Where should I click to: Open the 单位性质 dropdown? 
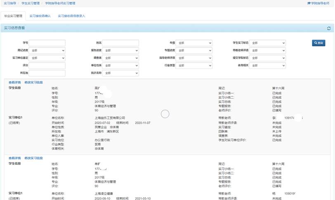tap(120, 65)
